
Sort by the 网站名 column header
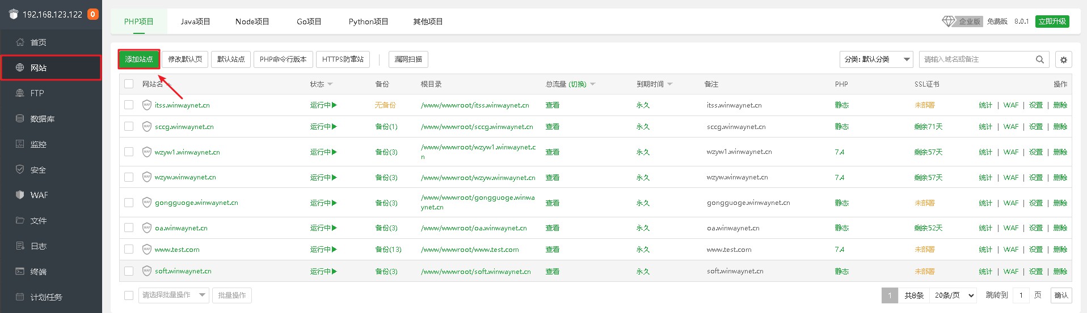click(153, 84)
